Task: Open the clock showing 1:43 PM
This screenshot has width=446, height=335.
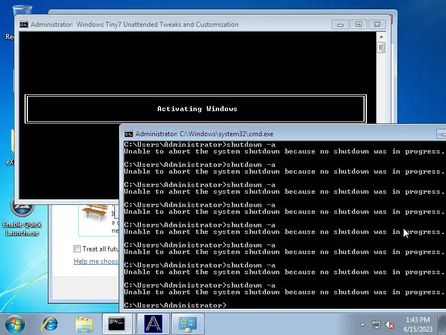Action: (x=418, y=324)
